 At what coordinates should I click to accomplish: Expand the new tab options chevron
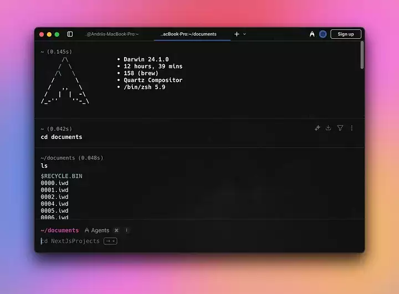(244, 34)
